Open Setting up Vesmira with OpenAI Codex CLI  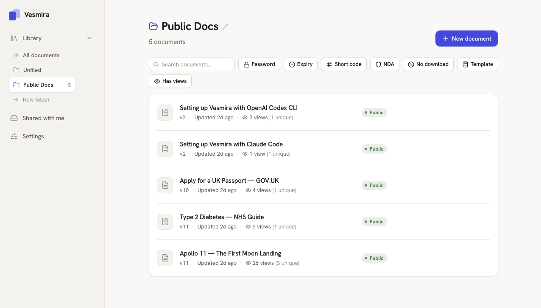(239, 108)
